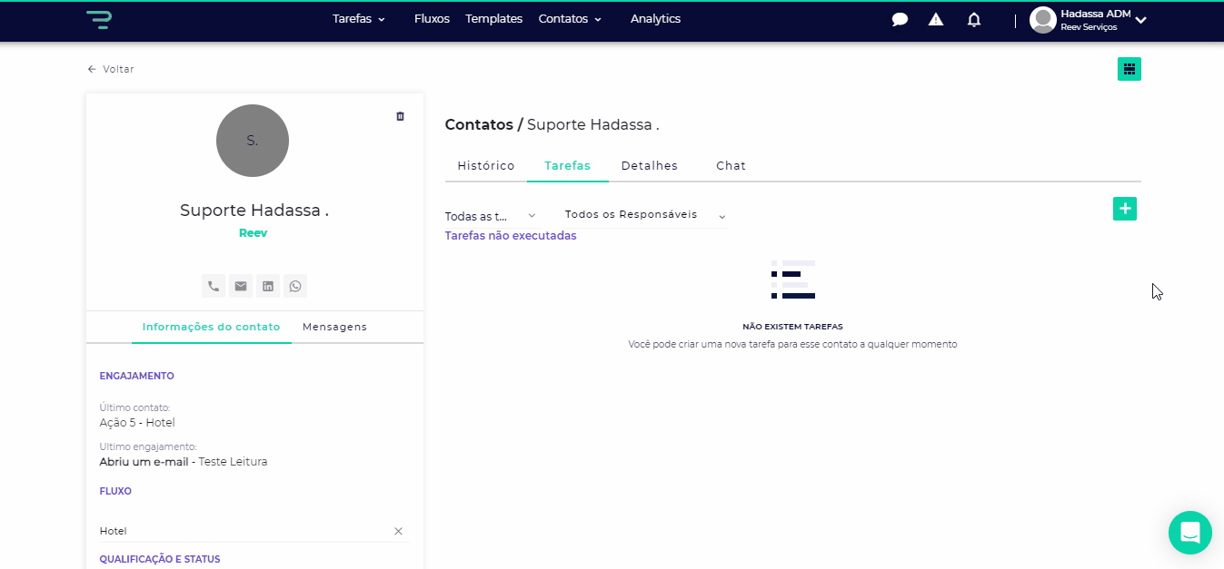
Task: Click the Hadassa ADM user avatar
Action: pyautogui.click(x=1042, y=19)
